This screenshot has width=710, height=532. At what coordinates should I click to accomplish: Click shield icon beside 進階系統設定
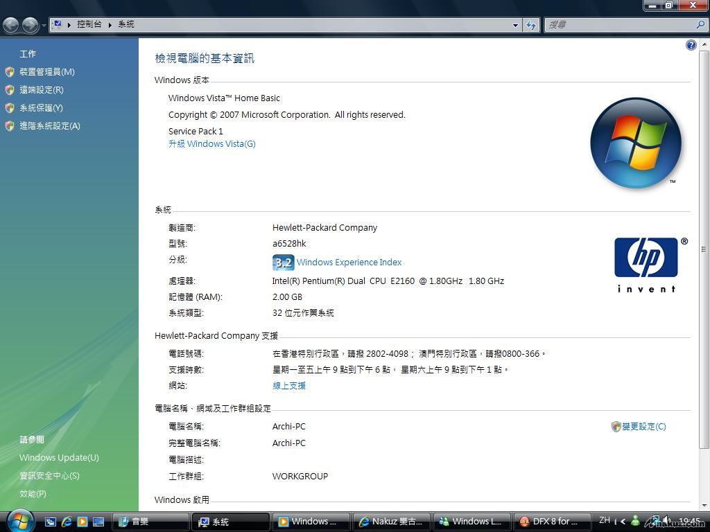point(10,126)
